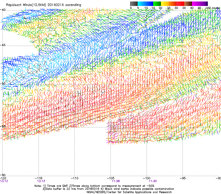Click the longitude label '-120'

pos(3,178)
